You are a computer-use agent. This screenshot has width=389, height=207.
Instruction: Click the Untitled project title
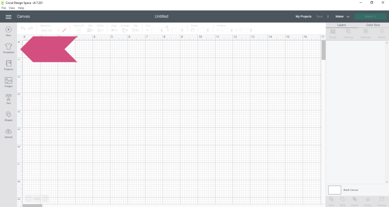coord(161,17)
